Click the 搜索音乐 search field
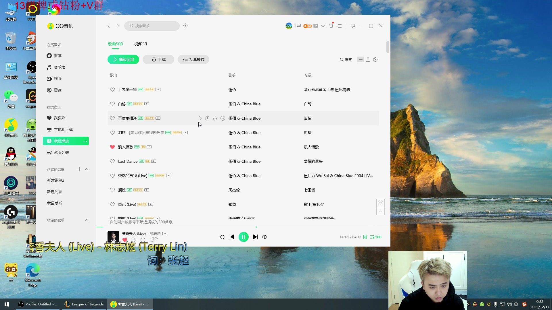The image size is (552, 310). (152, 26)
